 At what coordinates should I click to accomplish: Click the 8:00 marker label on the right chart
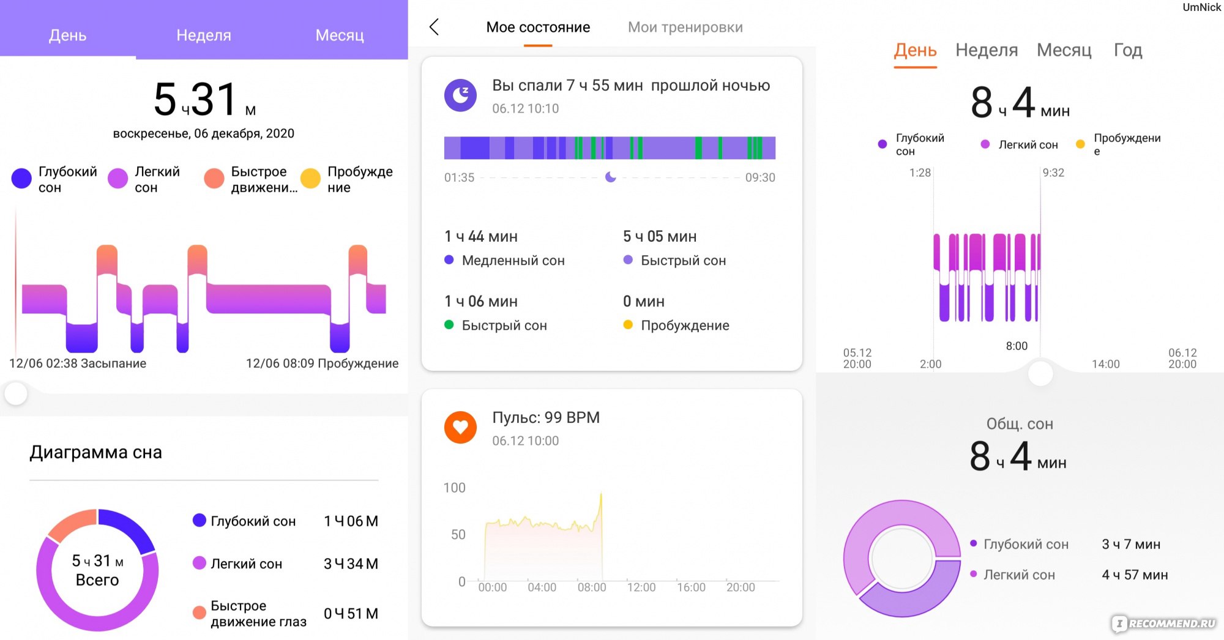click(1017, 346)
